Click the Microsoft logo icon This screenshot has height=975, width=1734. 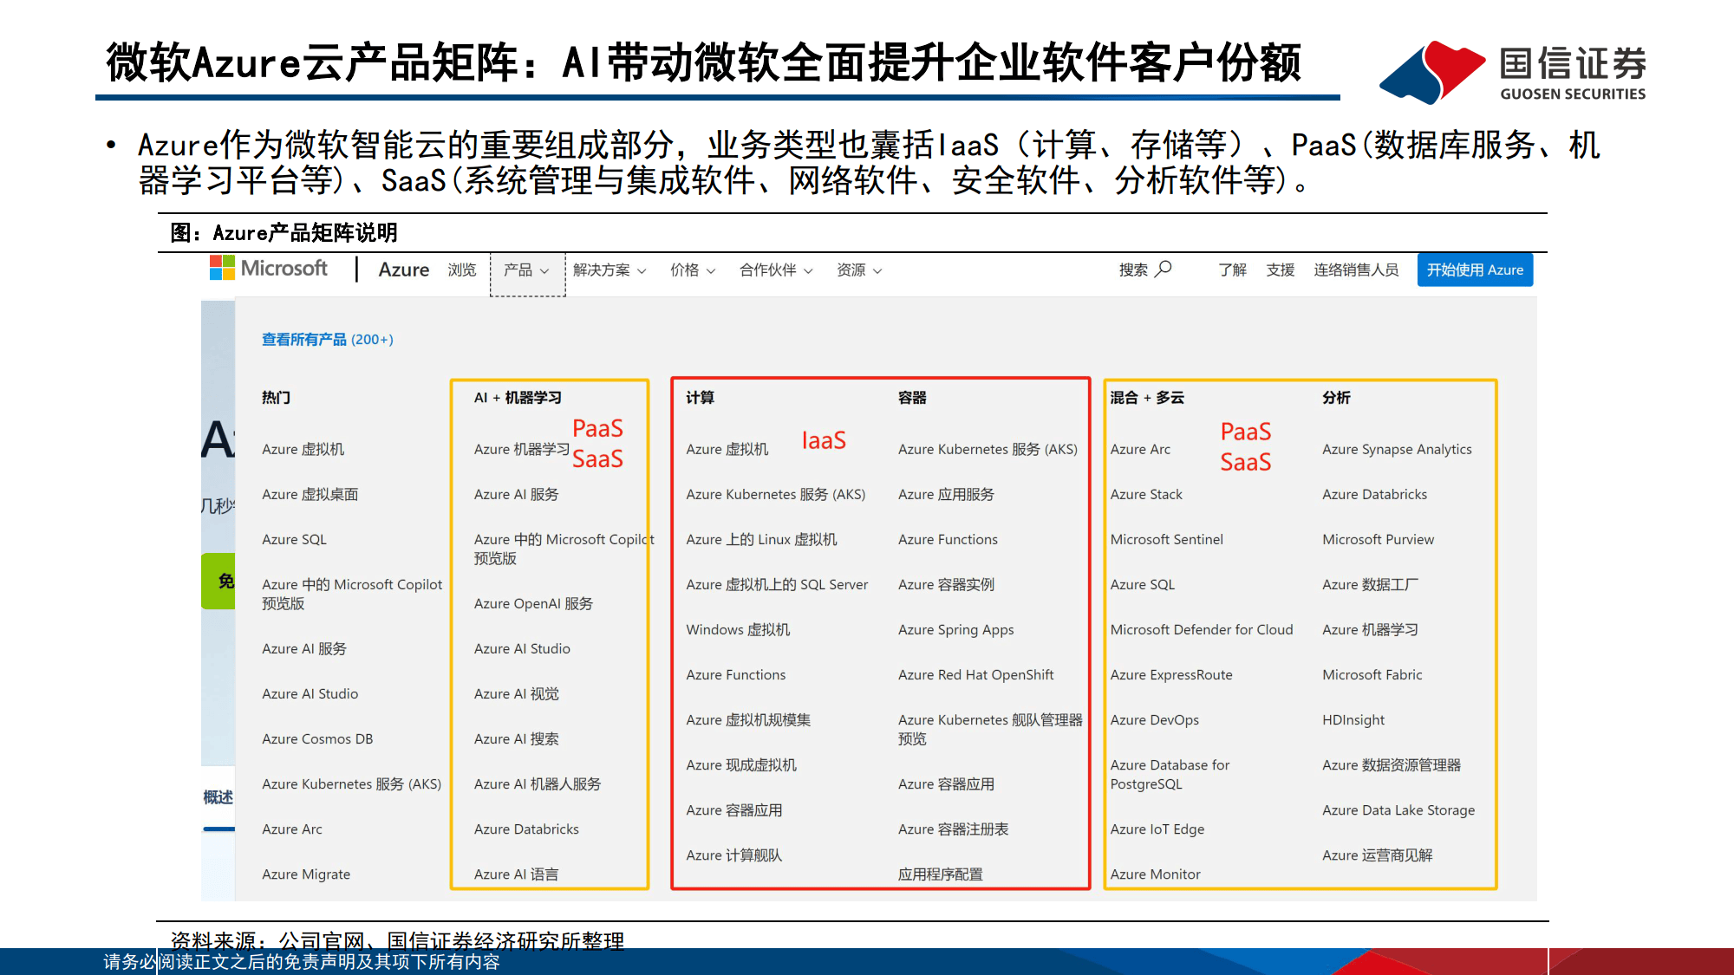click(x=222, y=268)
